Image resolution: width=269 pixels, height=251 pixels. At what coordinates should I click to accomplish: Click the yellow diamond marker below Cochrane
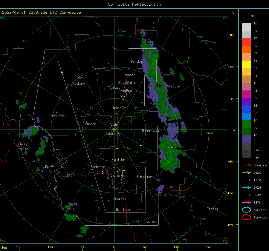(x=103, y=172)
